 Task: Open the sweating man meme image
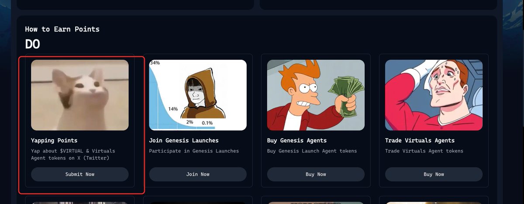click(x=434, y=95)
